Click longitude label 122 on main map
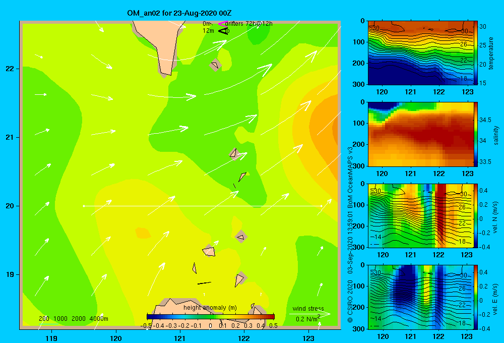This screenshot has width=504, height=343. (244, 338)
